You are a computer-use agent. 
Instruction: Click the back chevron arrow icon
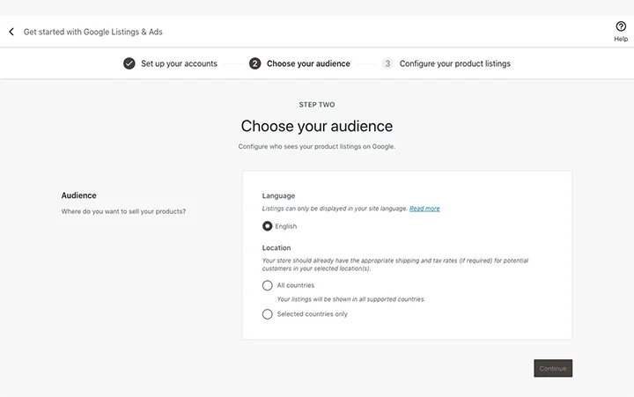(x=11, y=32)
